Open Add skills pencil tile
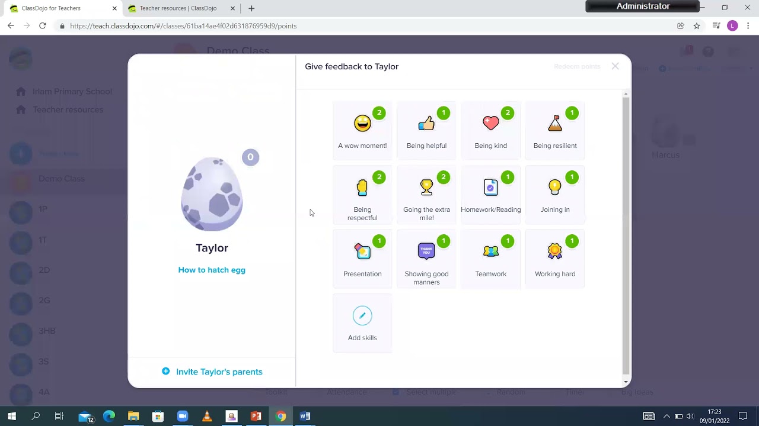759x426 pixels. tap(362, 323)
